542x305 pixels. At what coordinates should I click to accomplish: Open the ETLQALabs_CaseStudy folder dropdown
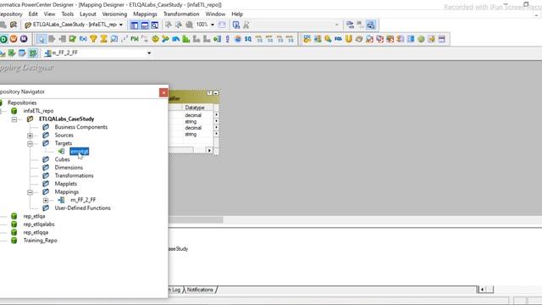pos(120,25)
